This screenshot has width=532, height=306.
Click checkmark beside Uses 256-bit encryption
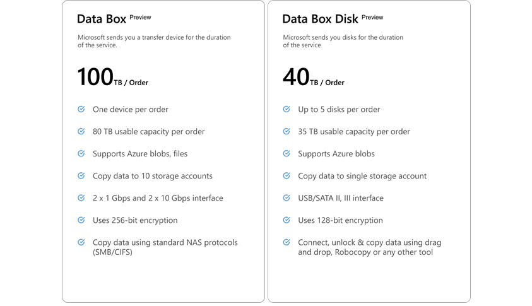pyautogui.click(x=81, y=220)
